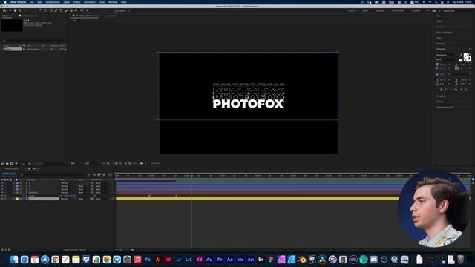The image size is (475, 267).
Task: Open Premiere Pro from the dock
Action: pyautogui.click(x=220, y=260)
